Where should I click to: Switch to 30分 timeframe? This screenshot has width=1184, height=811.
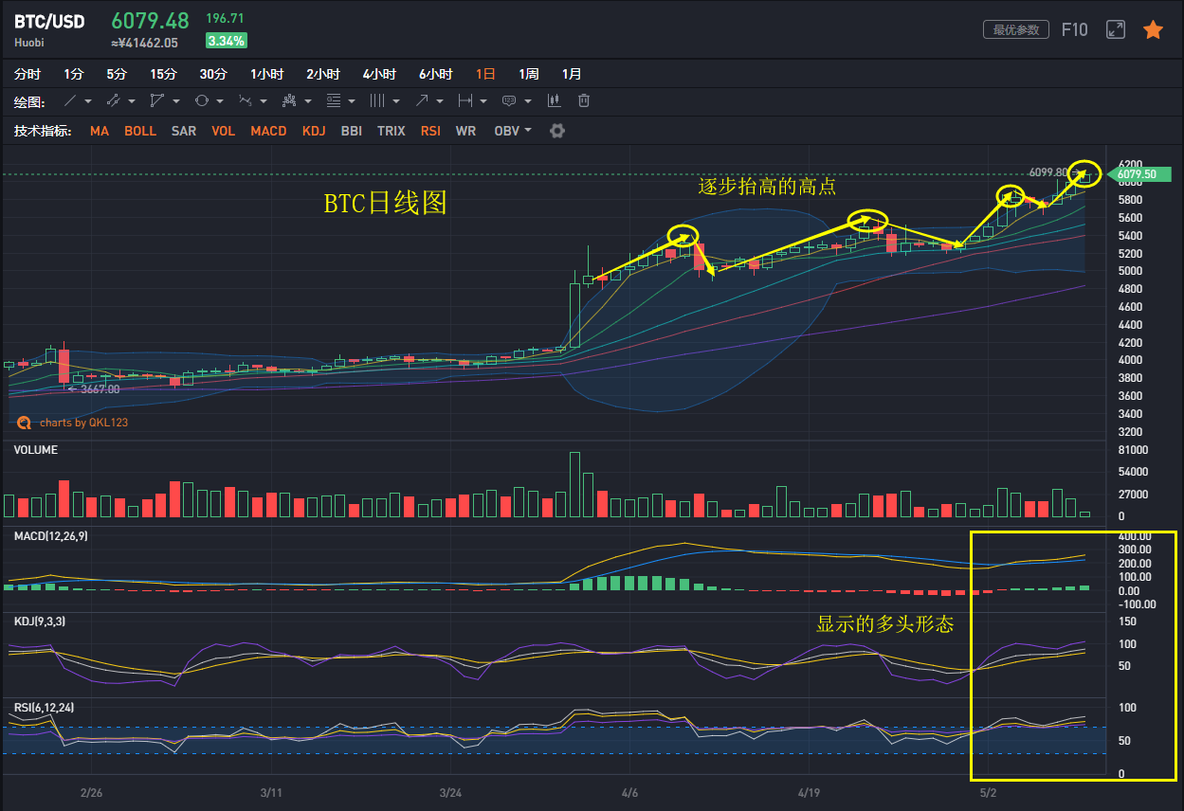(213, 74)
